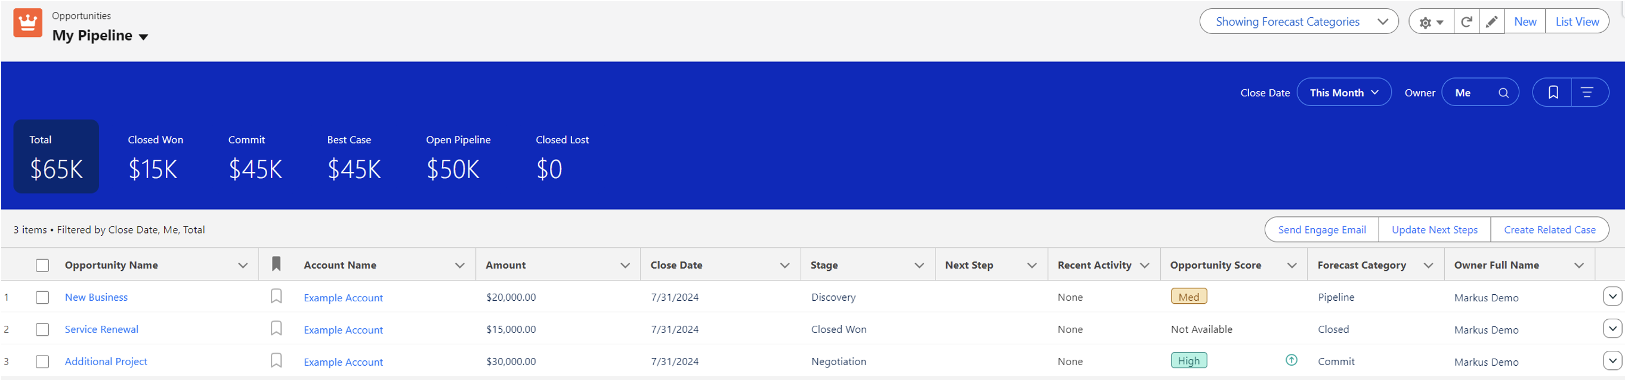Open the My Pipeline list view dropdown
Image resolution: width=1625 pixels, height=380 pixels.
[143, 36]
